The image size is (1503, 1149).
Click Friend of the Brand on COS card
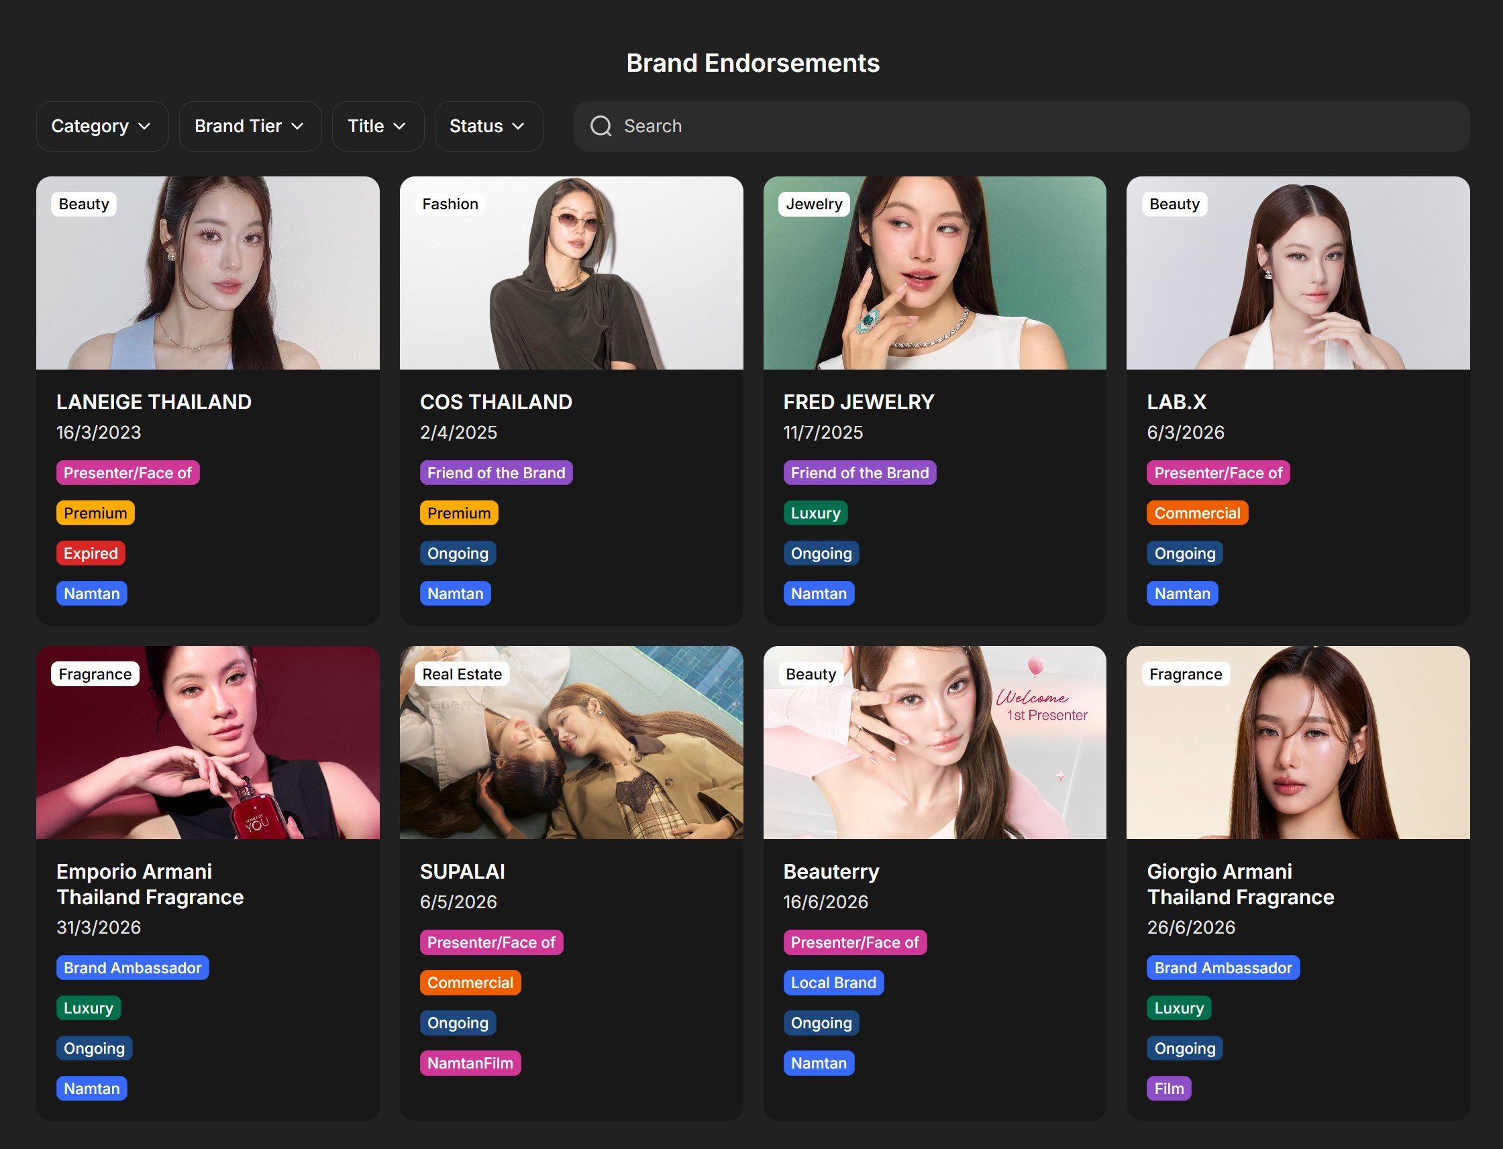click(x=496, y=473)
